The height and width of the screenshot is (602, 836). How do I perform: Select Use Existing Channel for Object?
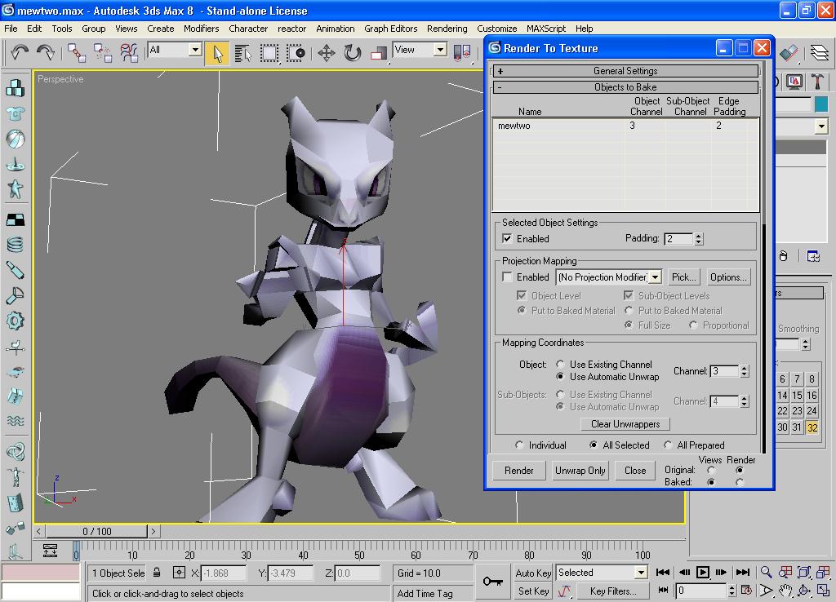560,365
